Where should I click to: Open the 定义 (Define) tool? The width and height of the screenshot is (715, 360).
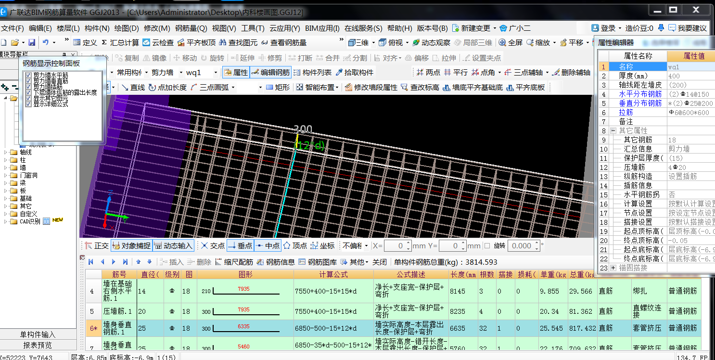tap(85, 42)
